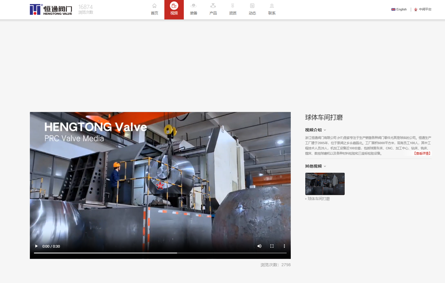445x283 pixels.
Task: Expand the 视频介绍 chevron
Action: click(325, 130)
